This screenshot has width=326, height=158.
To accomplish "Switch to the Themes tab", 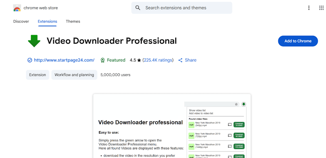I will tap(73, 22).
